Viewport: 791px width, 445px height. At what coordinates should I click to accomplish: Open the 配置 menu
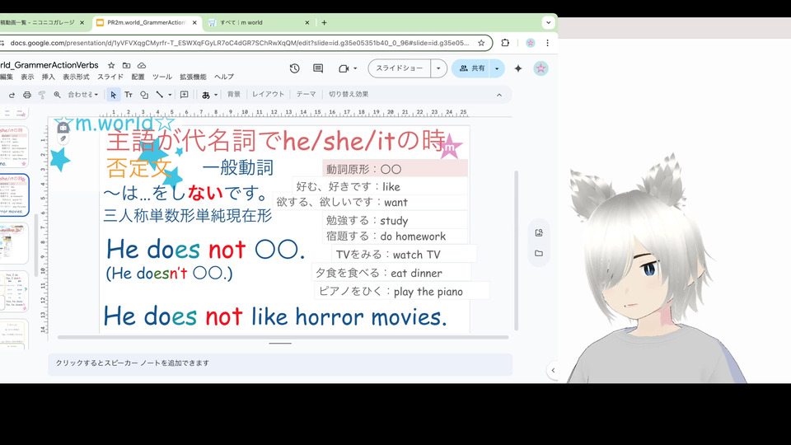tap(138, 77)
